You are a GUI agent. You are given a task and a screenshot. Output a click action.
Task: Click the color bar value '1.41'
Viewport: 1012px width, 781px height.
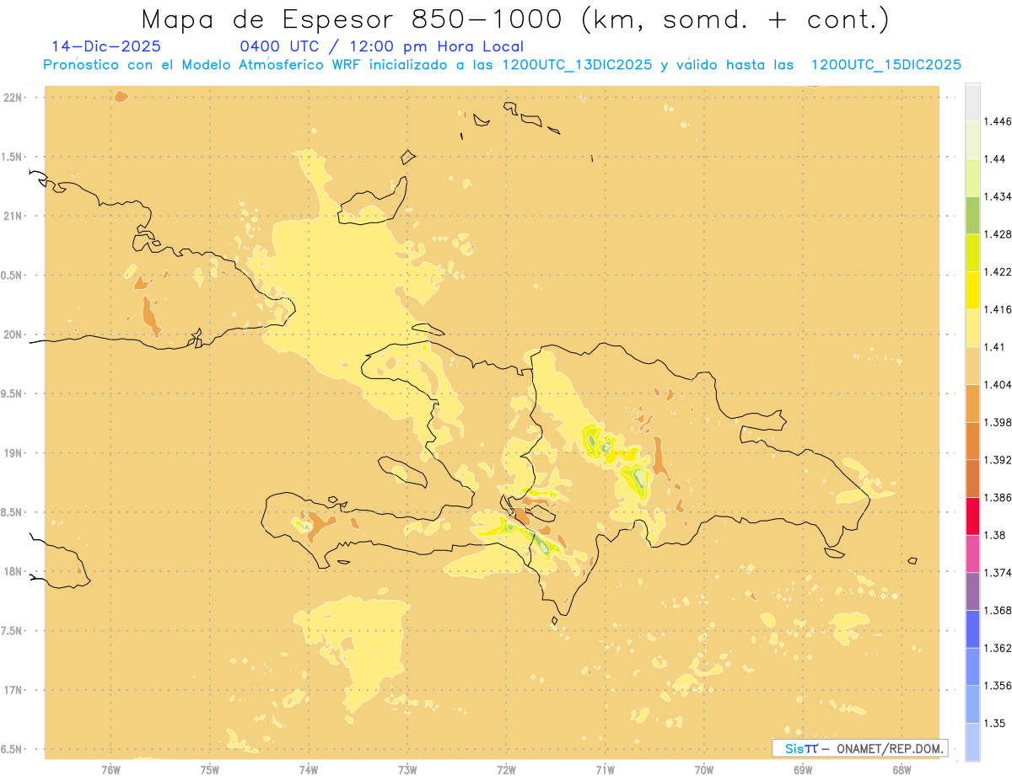click(x=995, y=346)
